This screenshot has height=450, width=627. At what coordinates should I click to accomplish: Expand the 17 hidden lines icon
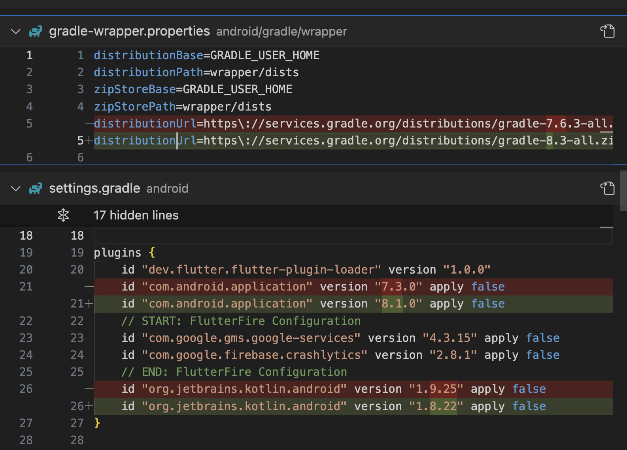pyautogui.click(x=63, y=215)
